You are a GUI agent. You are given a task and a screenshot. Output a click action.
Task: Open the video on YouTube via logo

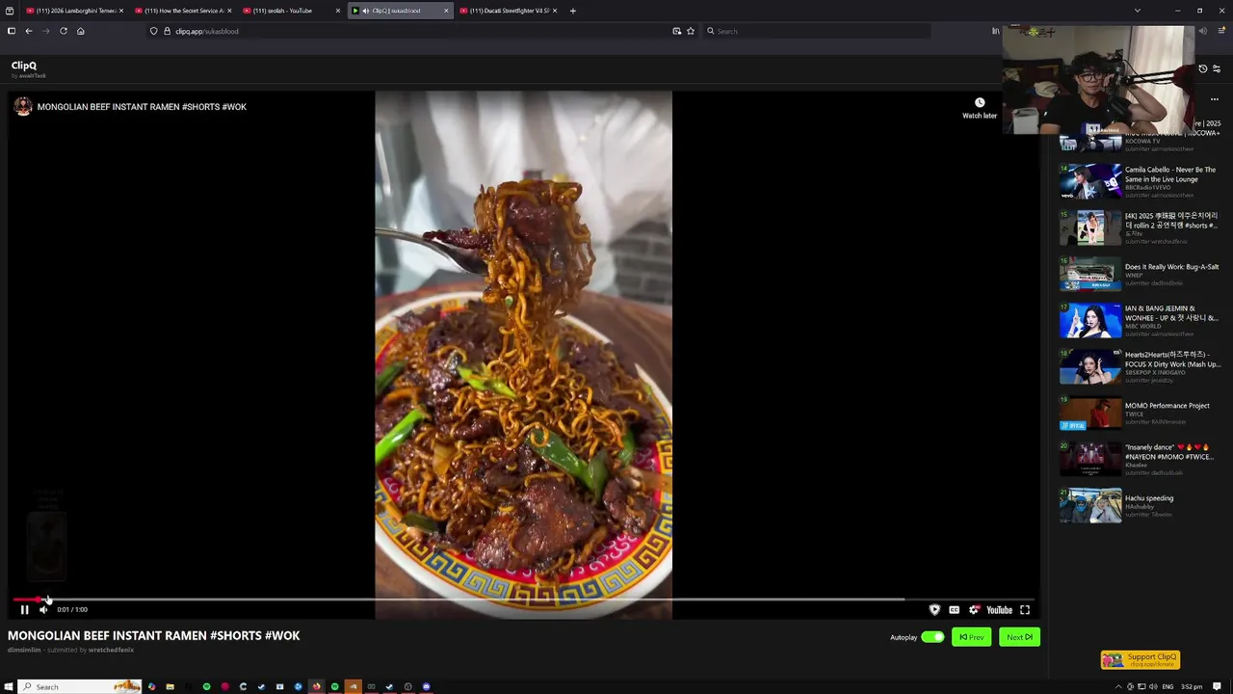999,609
